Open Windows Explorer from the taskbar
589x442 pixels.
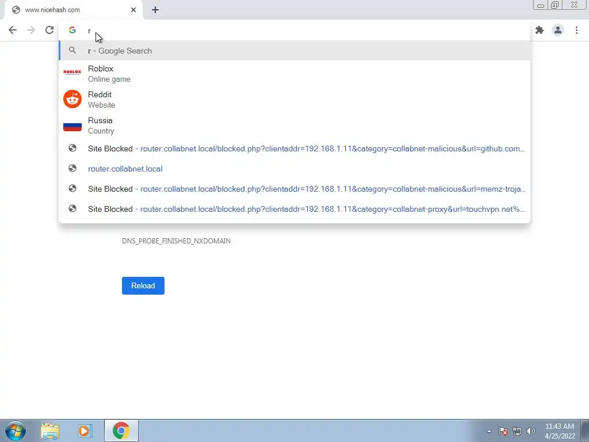[x=50, y=430]
